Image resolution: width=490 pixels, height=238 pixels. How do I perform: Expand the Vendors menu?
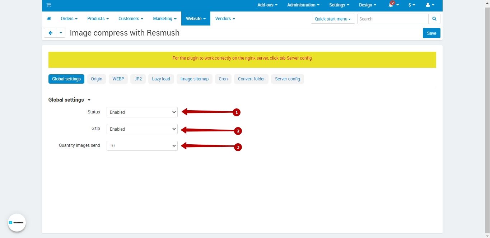pyautogui.click(x=225, y=19)
